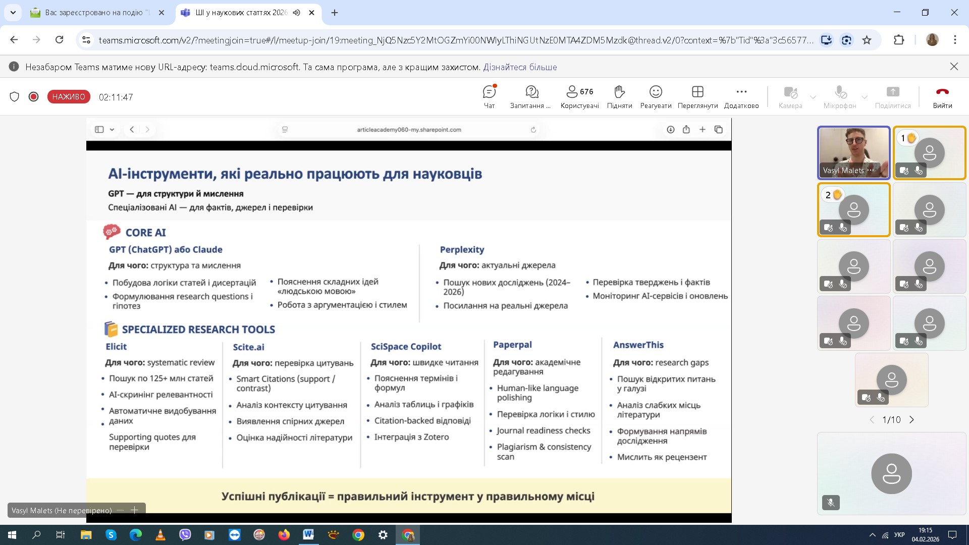This screenshot has width=969, height=545.
Task: Open Переглянути view options
Action: (x=697, y=97)
